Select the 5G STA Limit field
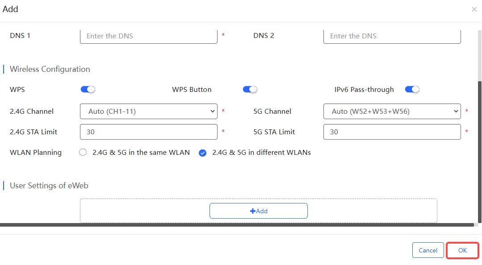This screenshot has height=265, width=482. click(x=392, y=132)
